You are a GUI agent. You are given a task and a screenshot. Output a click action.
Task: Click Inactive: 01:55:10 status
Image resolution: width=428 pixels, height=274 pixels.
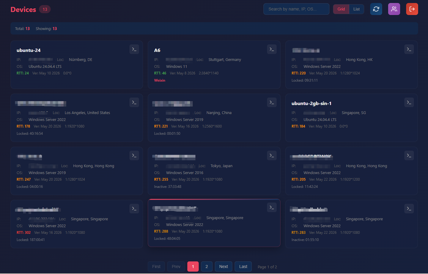[305, 240]
